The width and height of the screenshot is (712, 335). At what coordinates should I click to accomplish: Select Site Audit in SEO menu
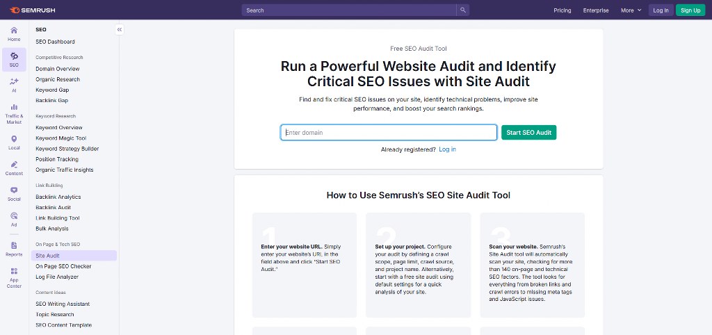pos(74,256)
